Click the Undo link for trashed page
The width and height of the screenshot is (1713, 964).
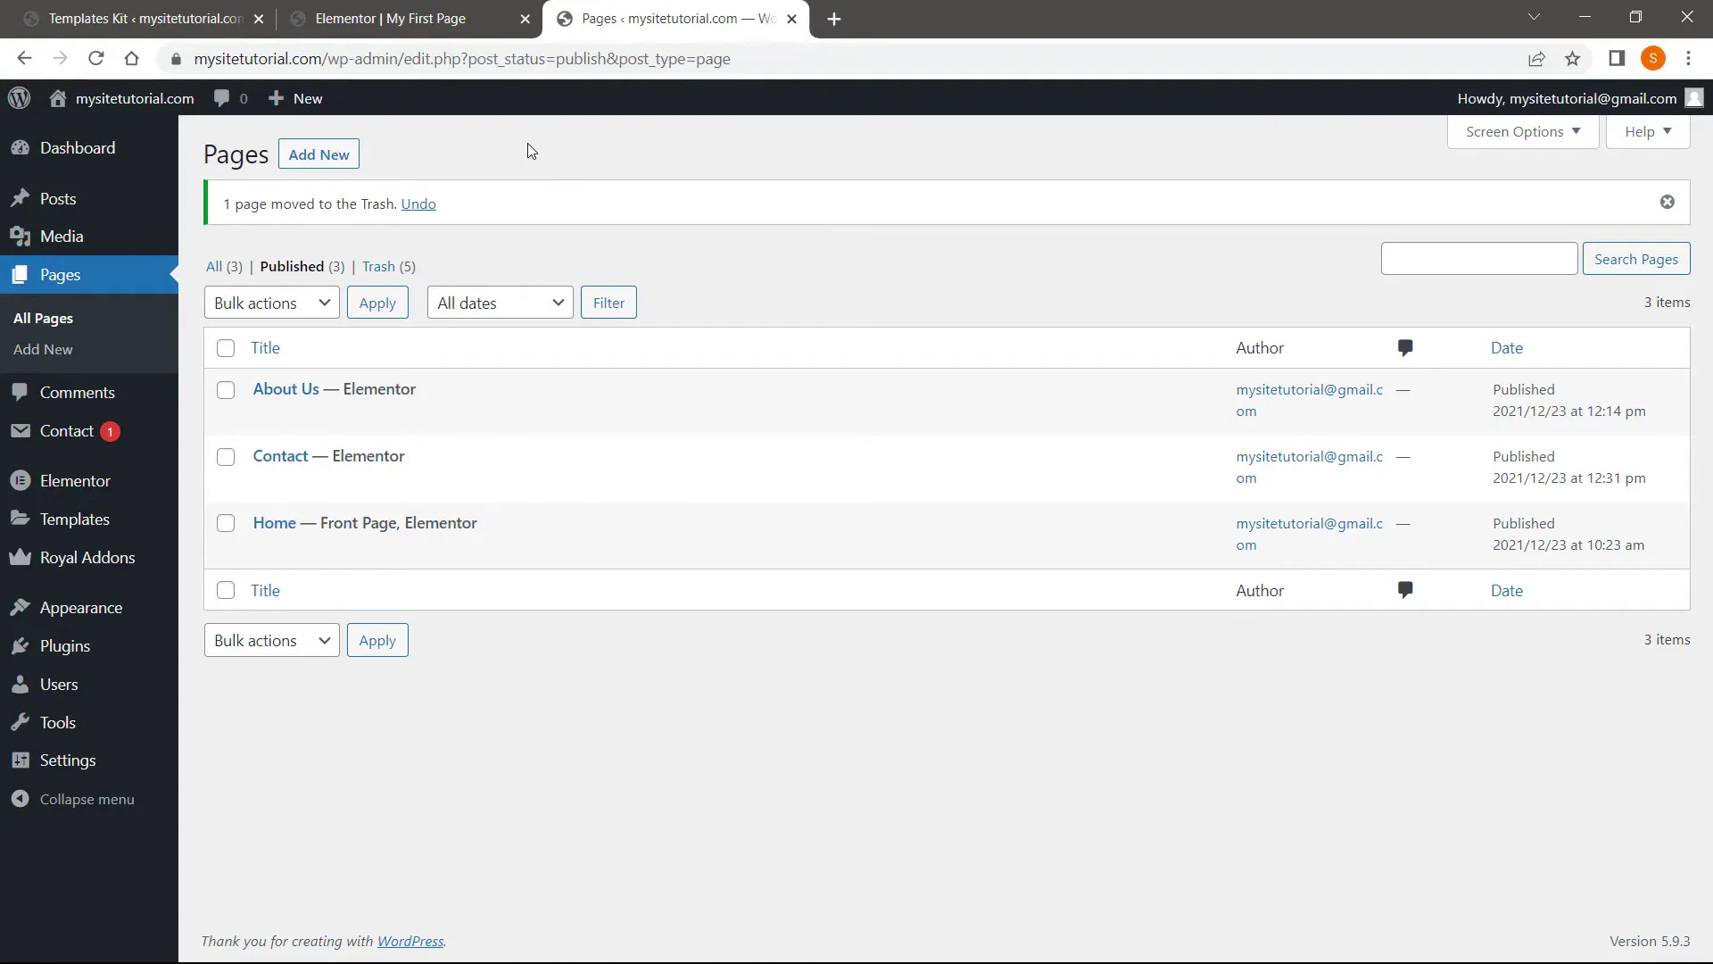[418, 204]
